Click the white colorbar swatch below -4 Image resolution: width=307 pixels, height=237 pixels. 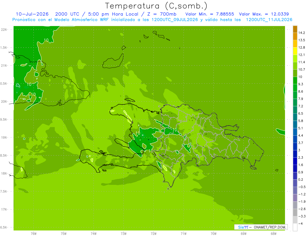[295, 227]
